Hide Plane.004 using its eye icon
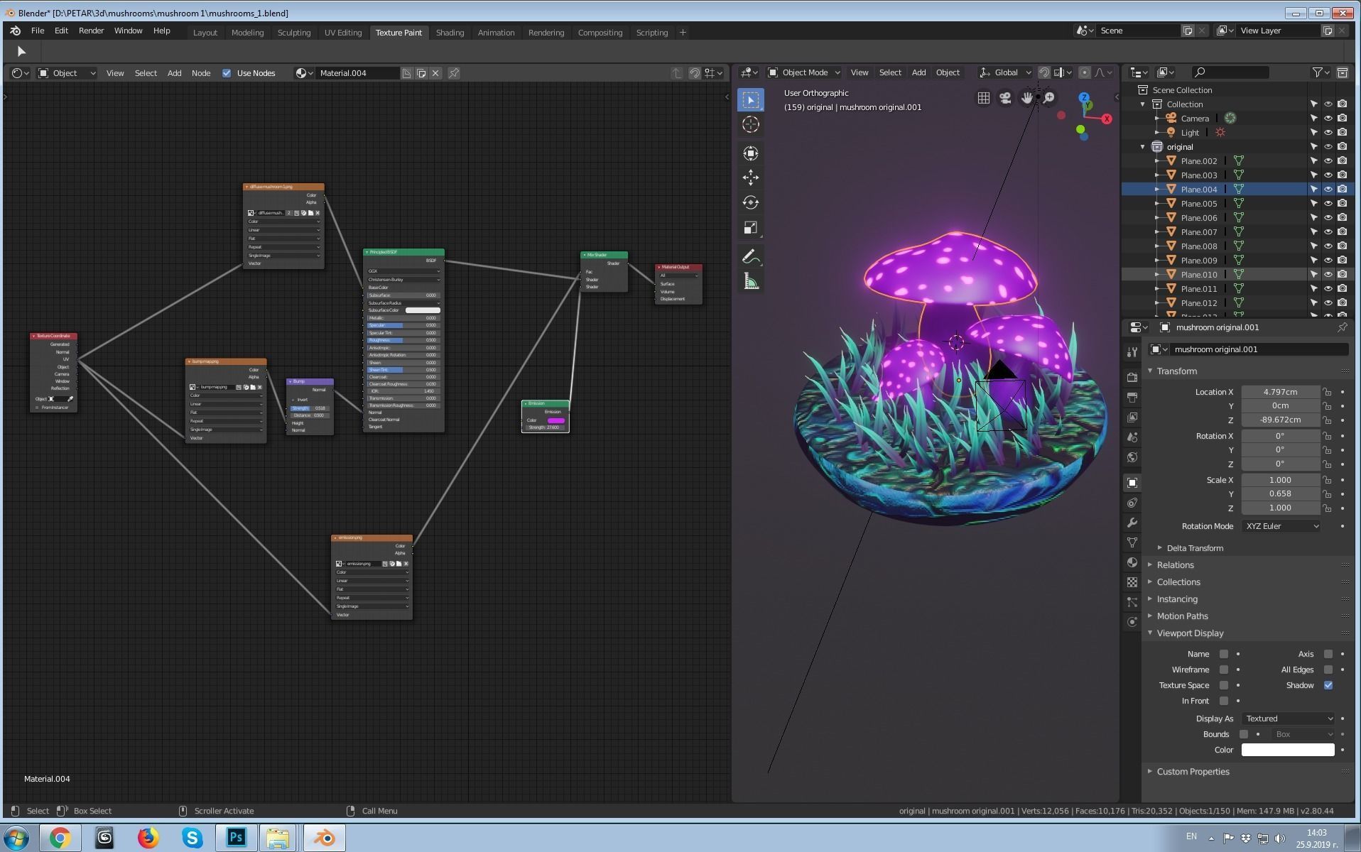Image resolution: width=1361 pixels, height=852 pixels. (1328, 189)
